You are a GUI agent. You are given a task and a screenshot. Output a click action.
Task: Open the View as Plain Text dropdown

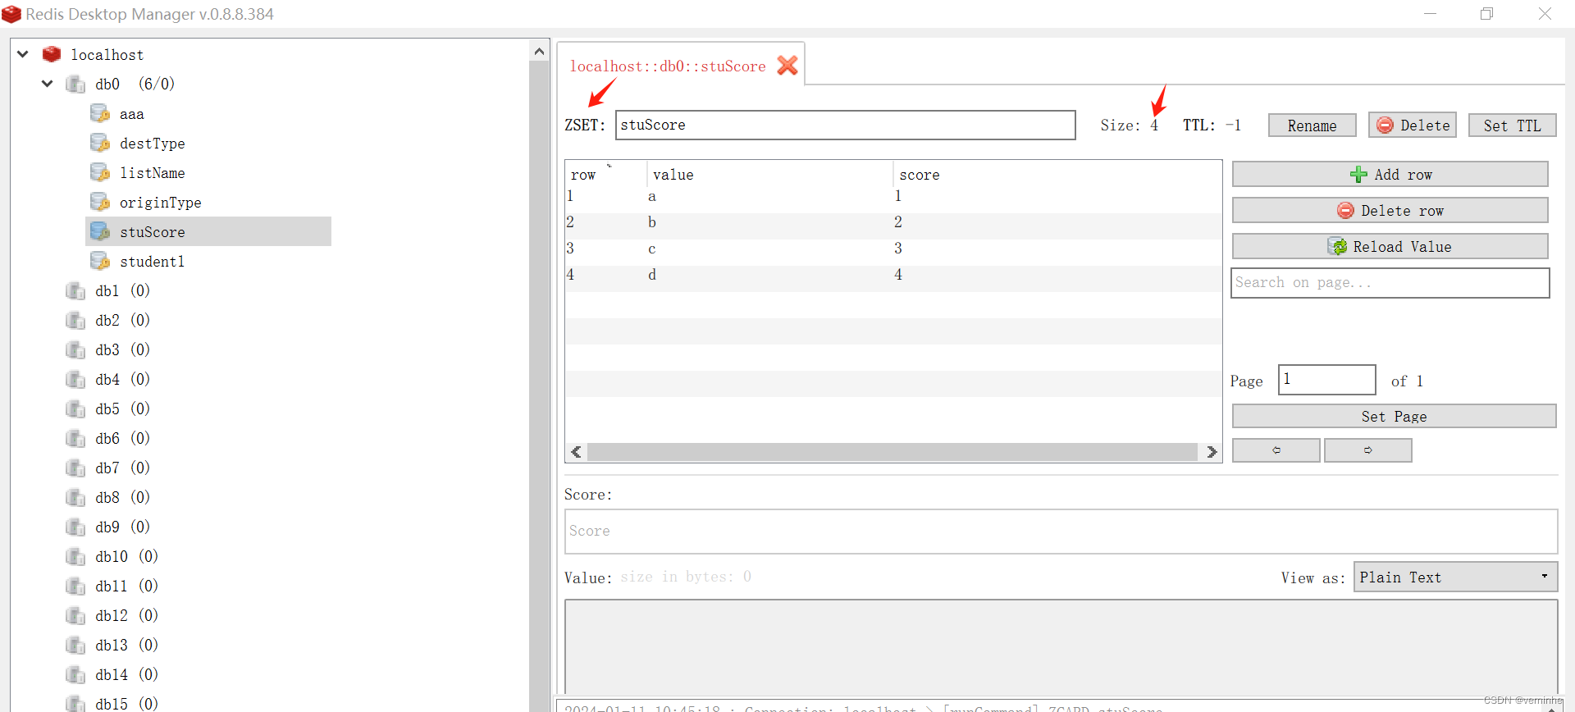1455,577
